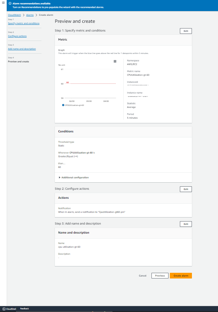218x312 pixels.
Task: Click the 'CPUUtilization-gt-60' metric name value
Action: (x=138, y=75)
